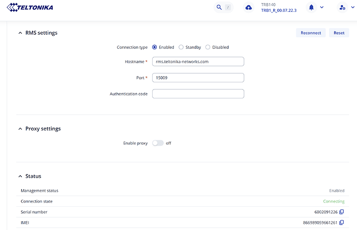Expand the user menu dropdown arrow
Viewport: 357px width, 230px height.
(353, 7)
